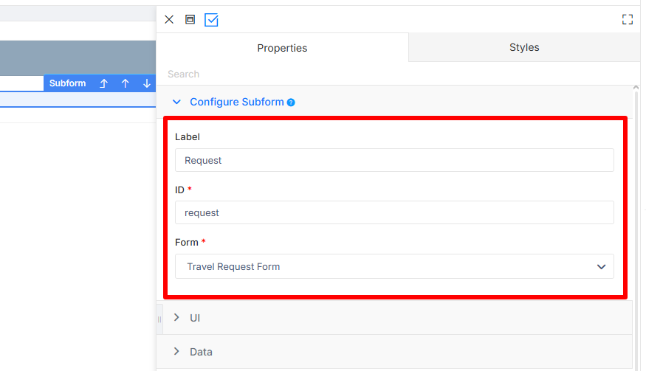Image resolution: width=646 pixels, height=371 pixels.
Task: Move the Subform up with the up arrow
Action: point(126,83)
